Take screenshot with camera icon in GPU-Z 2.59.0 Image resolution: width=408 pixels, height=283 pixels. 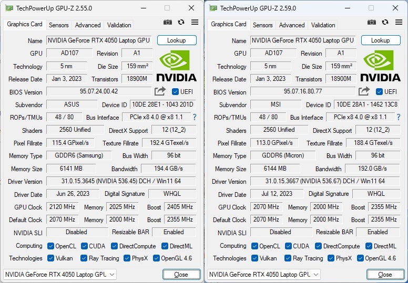(372, 23)
